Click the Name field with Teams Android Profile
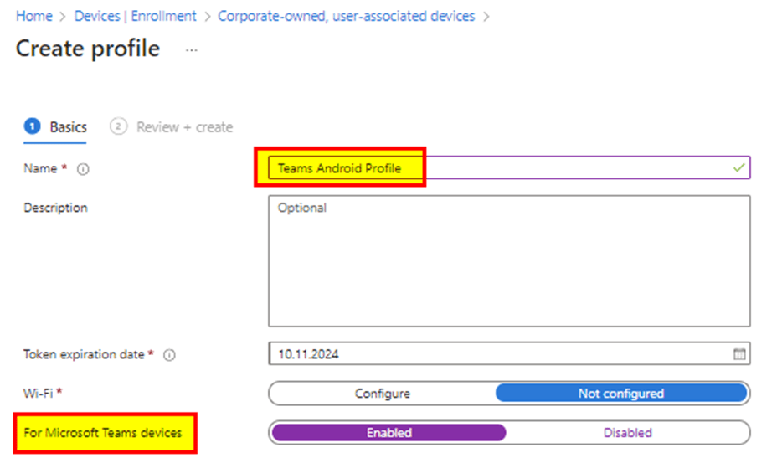This screenshot has width=777, height=458. point(502,168)
